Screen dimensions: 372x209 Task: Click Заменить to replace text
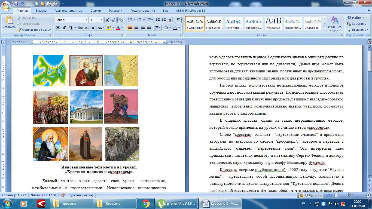pyautogui.click(x=357, y=24)
